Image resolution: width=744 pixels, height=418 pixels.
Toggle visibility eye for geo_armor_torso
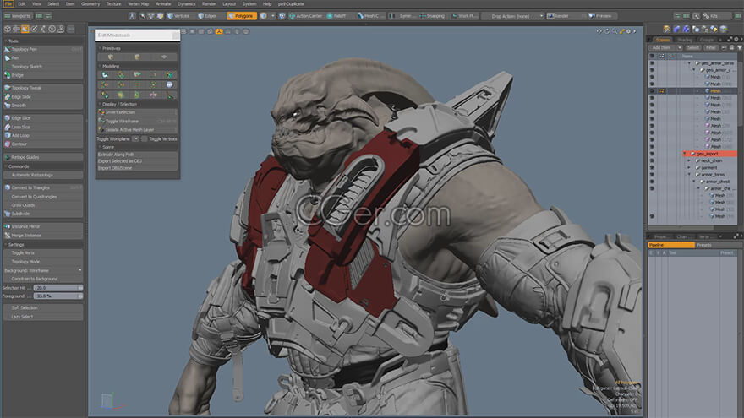tap(652, 63)
